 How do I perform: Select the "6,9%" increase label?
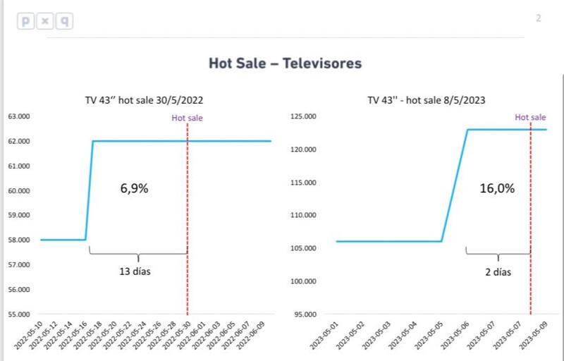(x=134, y=188)
